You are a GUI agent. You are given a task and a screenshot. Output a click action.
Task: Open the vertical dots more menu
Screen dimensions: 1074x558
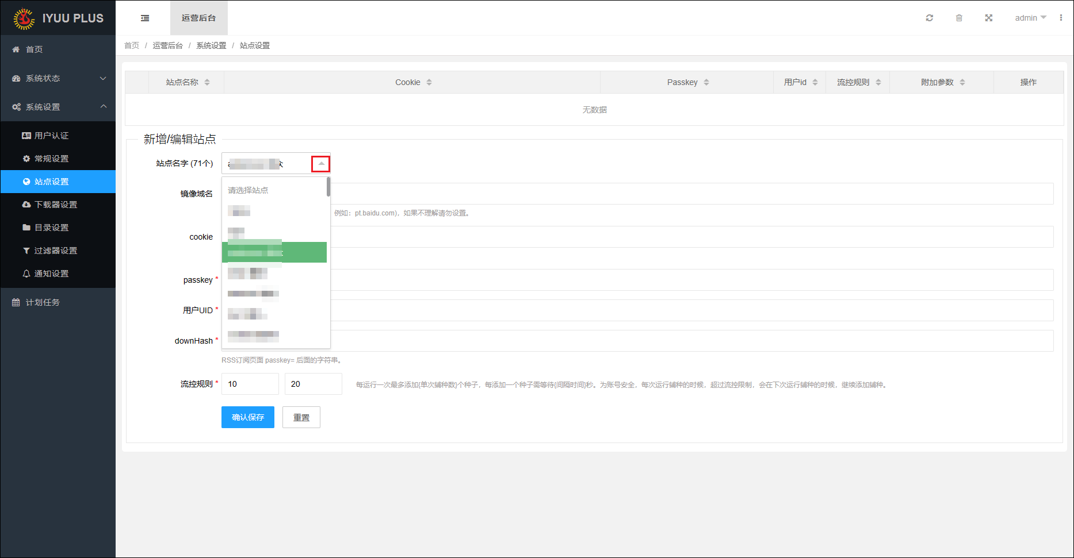pos(1061,18)
